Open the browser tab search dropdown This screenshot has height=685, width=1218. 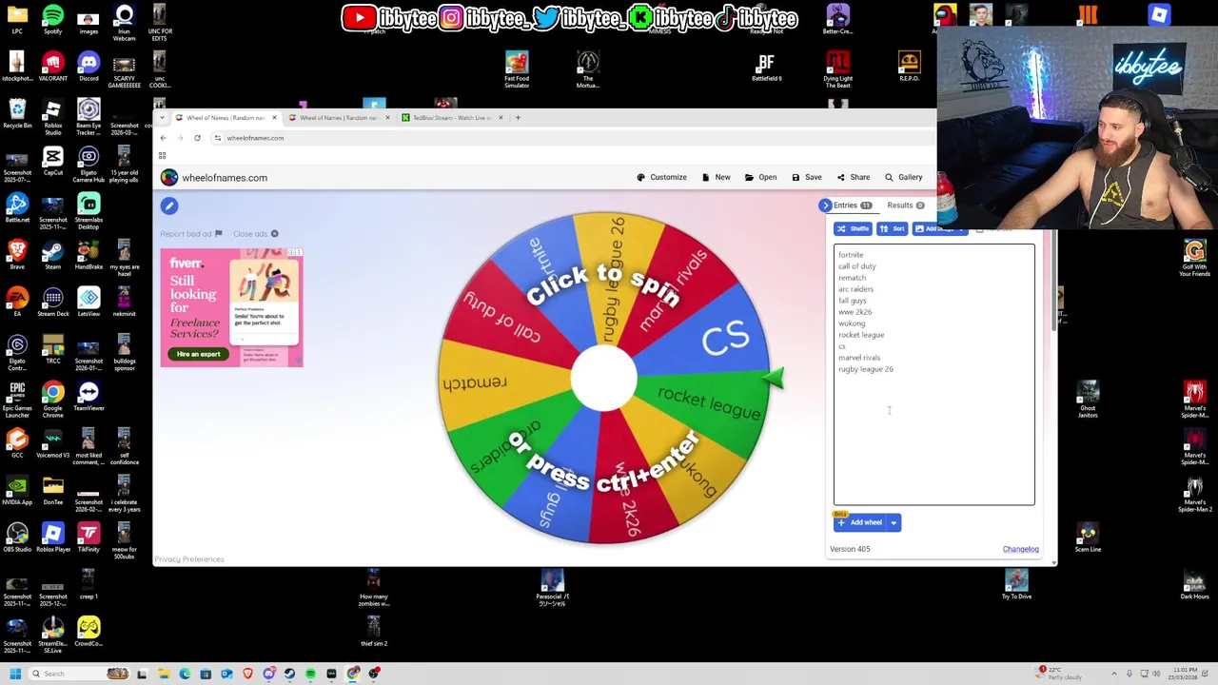(x=163, y=118)
